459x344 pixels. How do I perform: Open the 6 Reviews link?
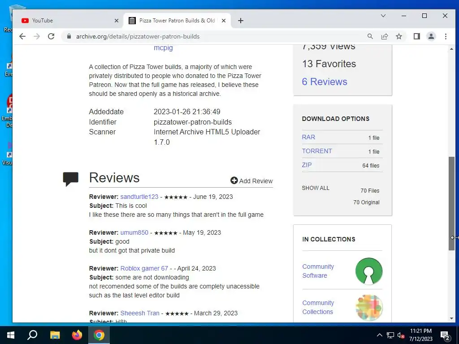click(325, 82)
